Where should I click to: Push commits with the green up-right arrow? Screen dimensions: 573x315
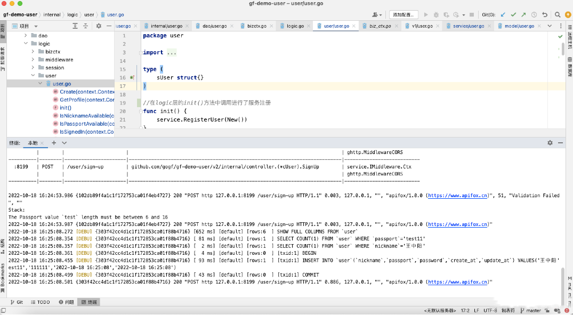pyautogui.click(x=523, y=14)
